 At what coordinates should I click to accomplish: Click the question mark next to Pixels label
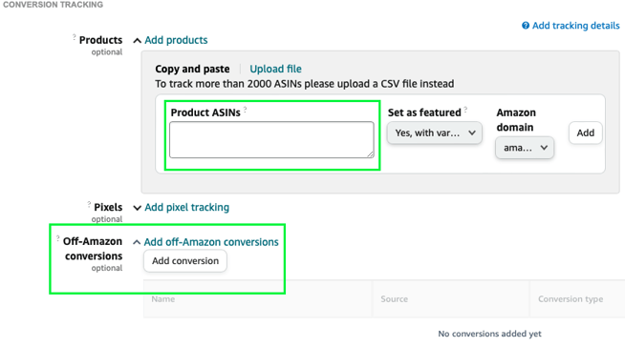click(89, 204)
